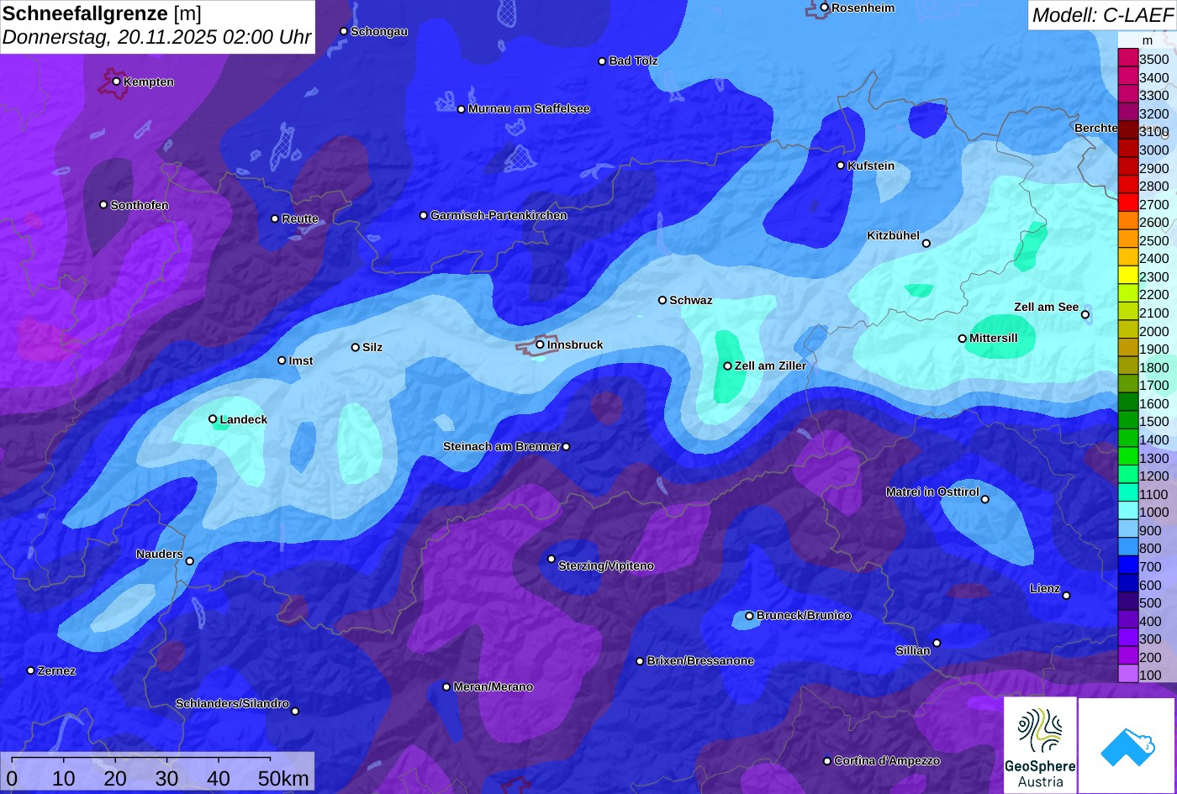Click the Kitzbühel marker dot

pos(926,244)
